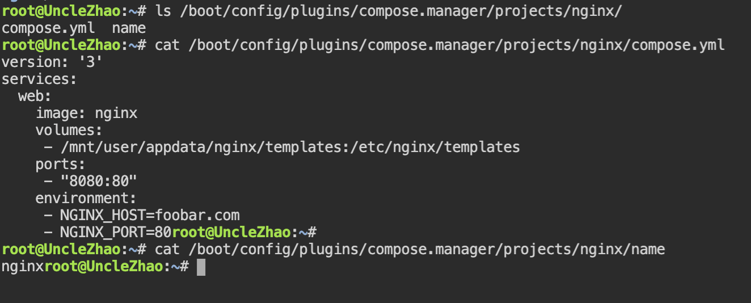Click the NGINX_PORT=80 variable
The height and width of the screenshot is (303, 751).
[115, 232]
